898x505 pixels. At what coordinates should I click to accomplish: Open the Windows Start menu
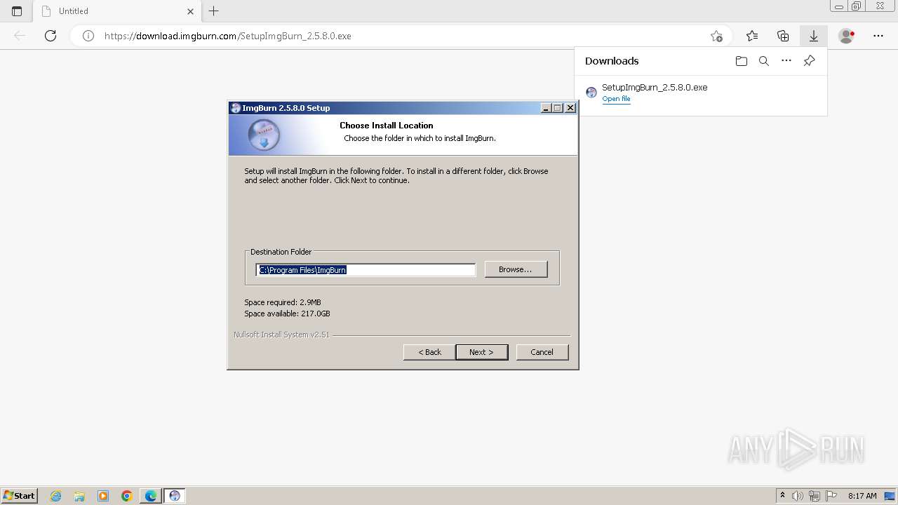(19, 496)
